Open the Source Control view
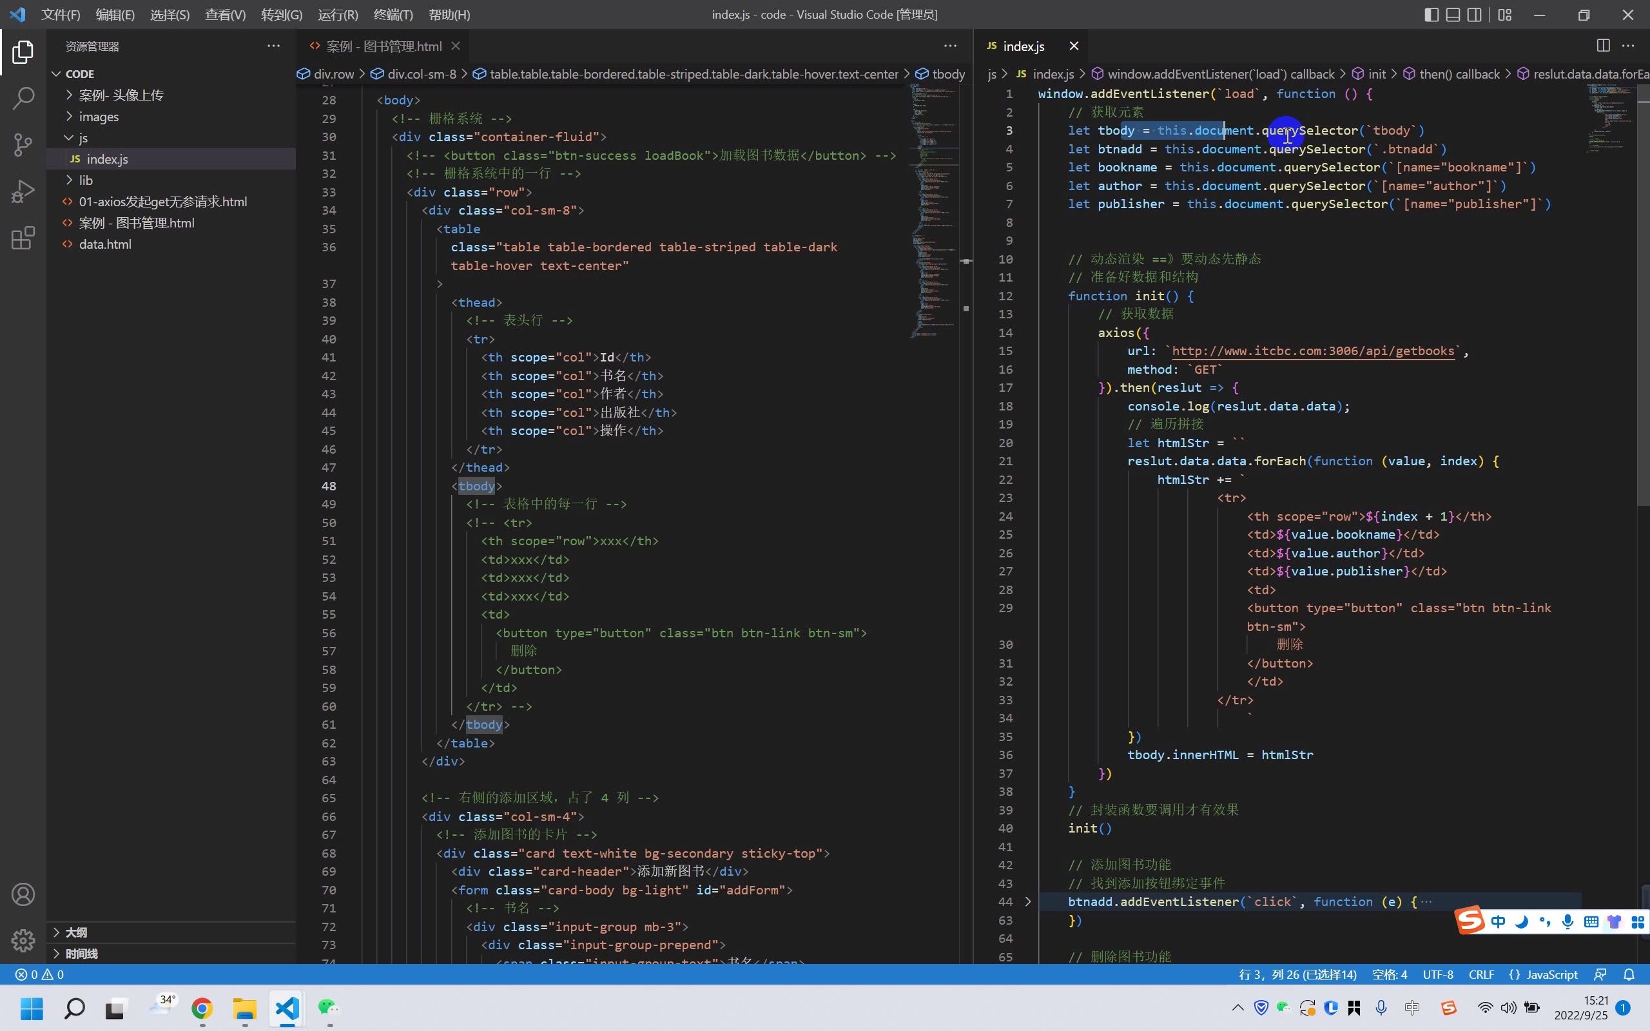The height and width of the screenshot is (1031, 1650). pos(23,144)
